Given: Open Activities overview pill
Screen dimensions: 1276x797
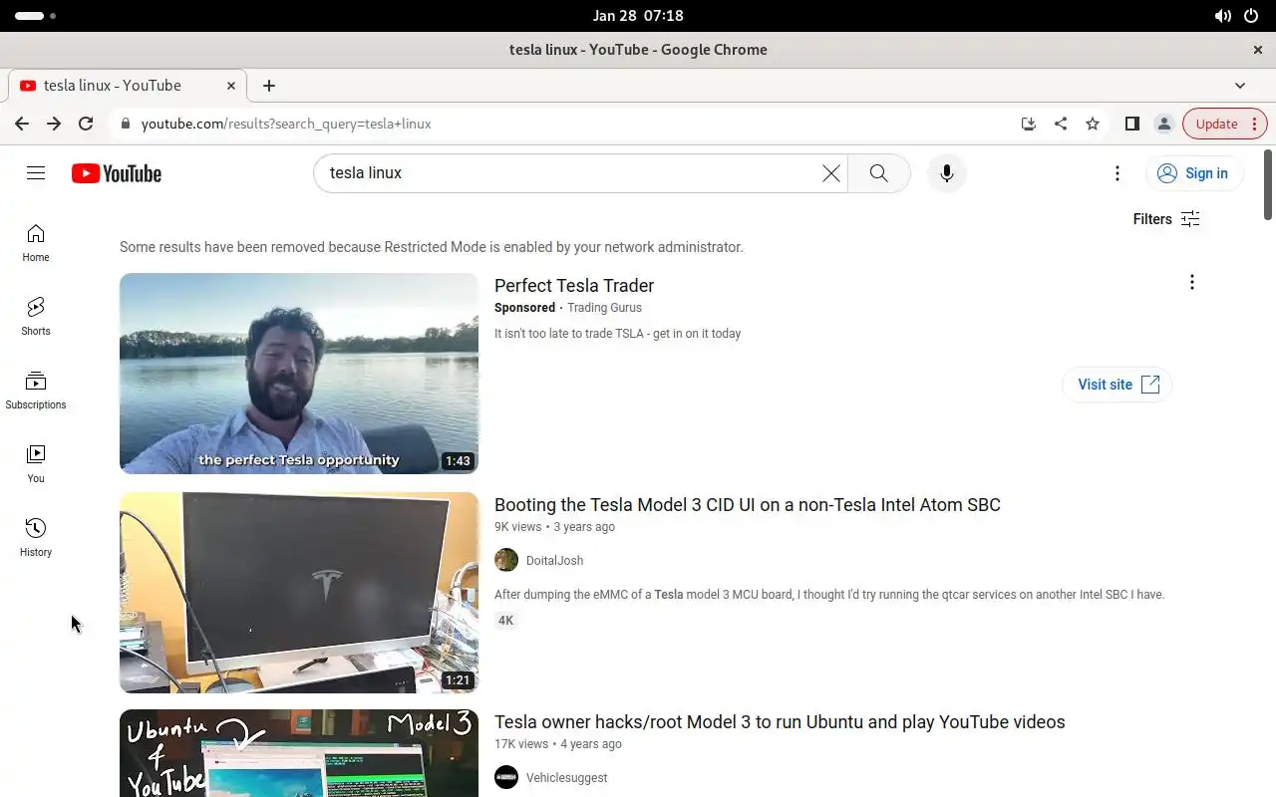Looking at the screenshot, I should click(x=35, y=16).
